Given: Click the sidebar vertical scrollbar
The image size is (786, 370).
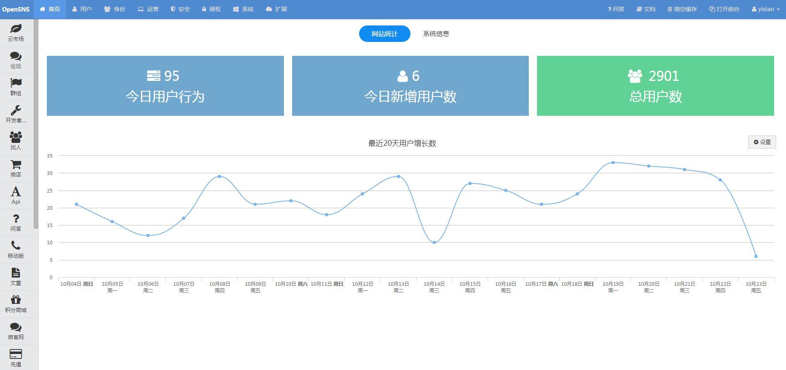Looking at the screenshot, I should 36,123.
